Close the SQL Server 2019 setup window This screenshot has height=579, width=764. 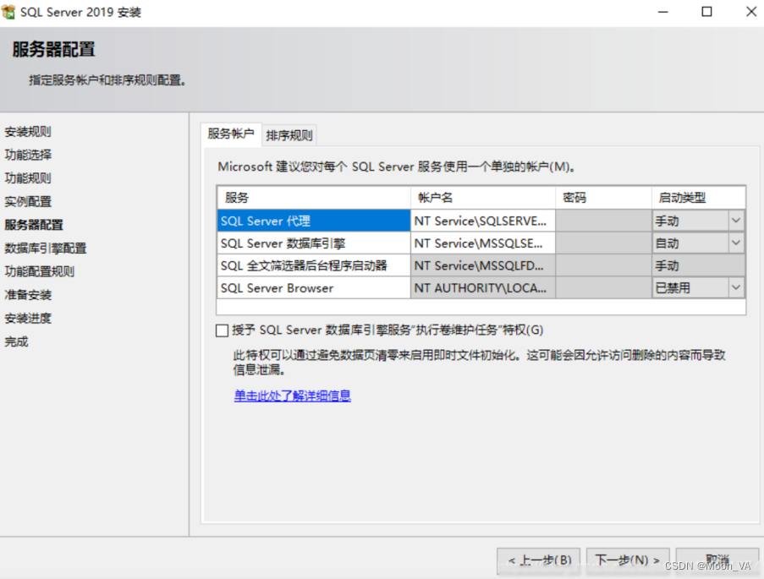(750, 12)
